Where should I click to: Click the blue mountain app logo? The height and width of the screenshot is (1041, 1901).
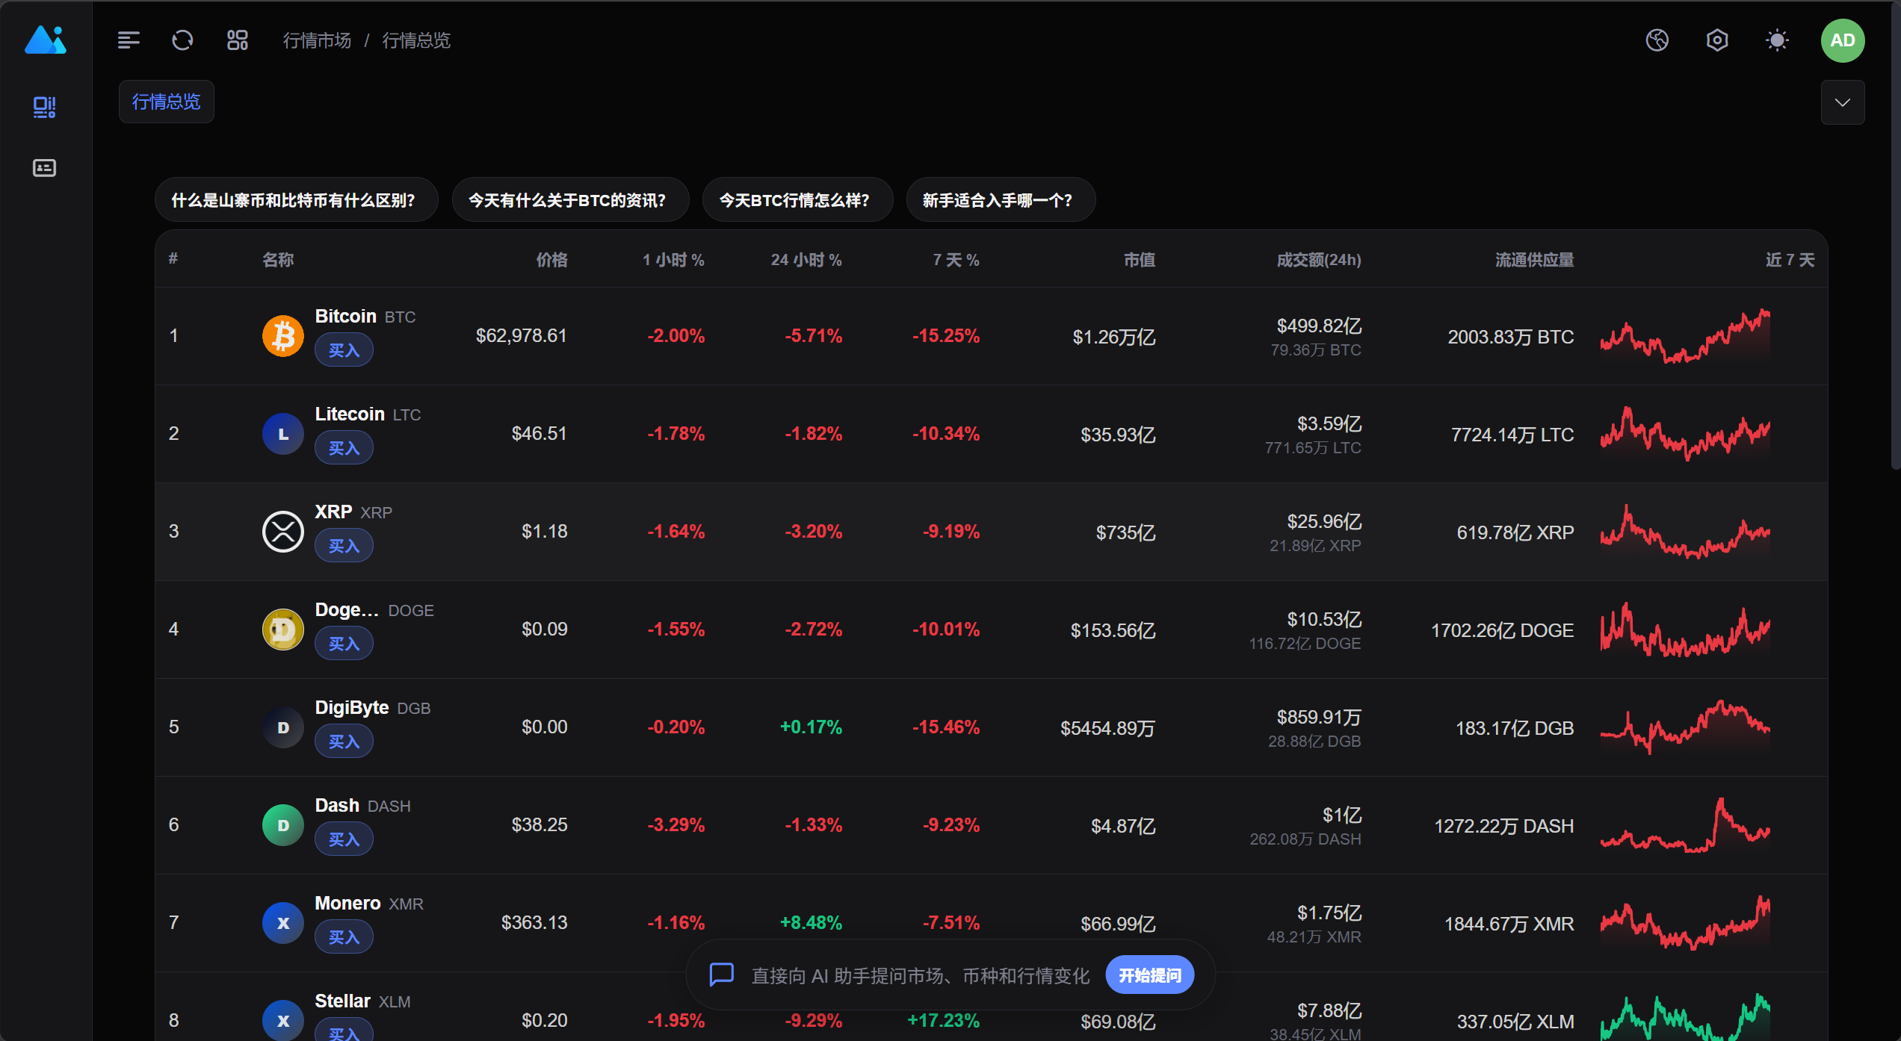click(x=46, y=40)
